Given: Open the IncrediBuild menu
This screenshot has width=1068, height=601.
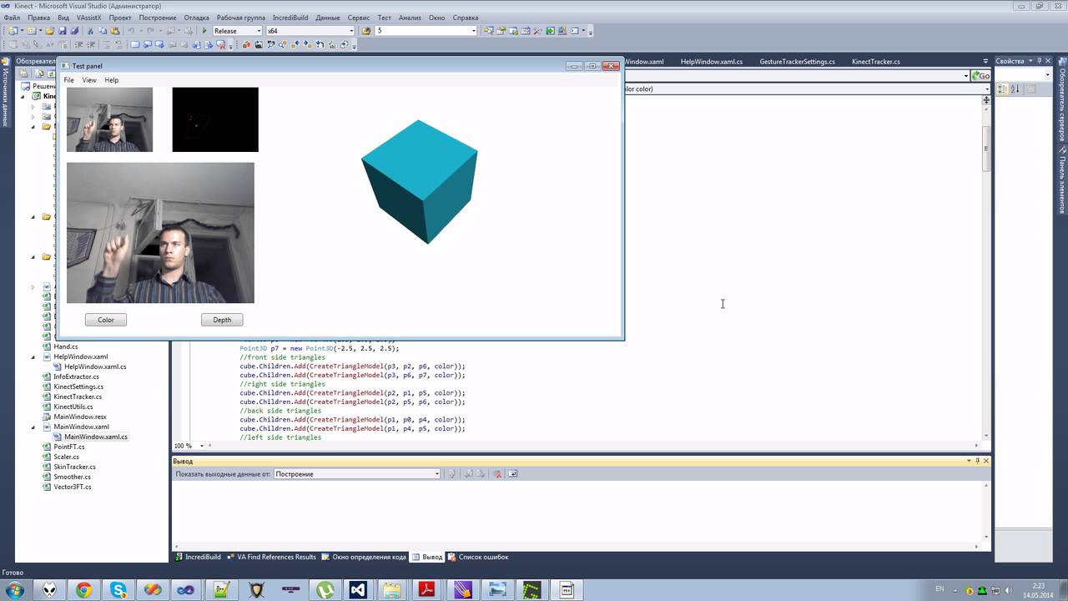Looking at the screenshot, I should 290,18.
